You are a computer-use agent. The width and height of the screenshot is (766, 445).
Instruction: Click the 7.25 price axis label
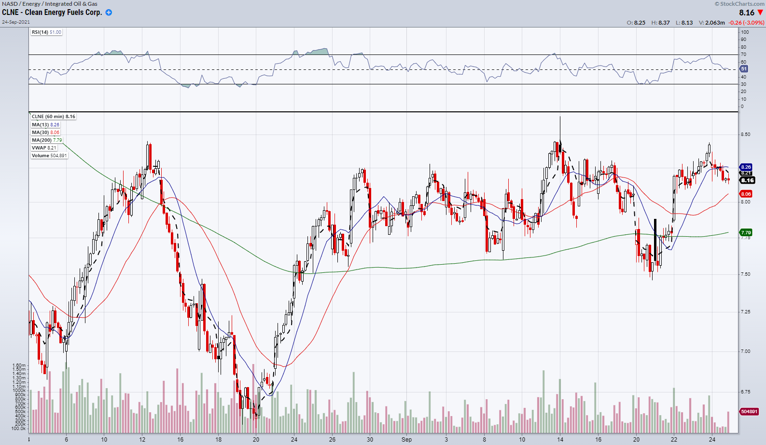(x=746, y=312)
